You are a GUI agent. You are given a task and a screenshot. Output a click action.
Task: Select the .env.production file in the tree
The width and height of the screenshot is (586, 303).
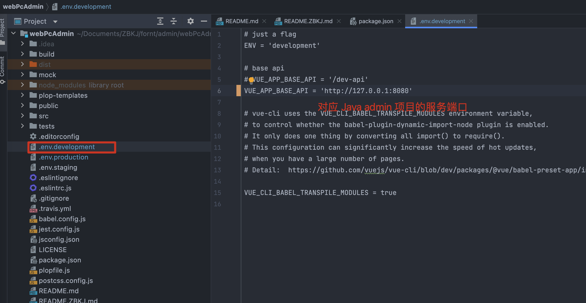click(63, 157)
